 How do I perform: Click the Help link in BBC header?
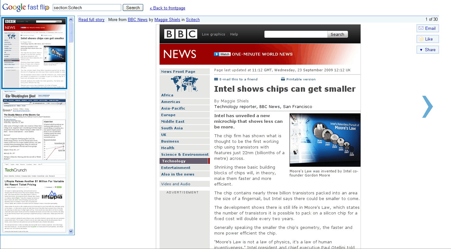pyautogui.click(x=234, y=34)
